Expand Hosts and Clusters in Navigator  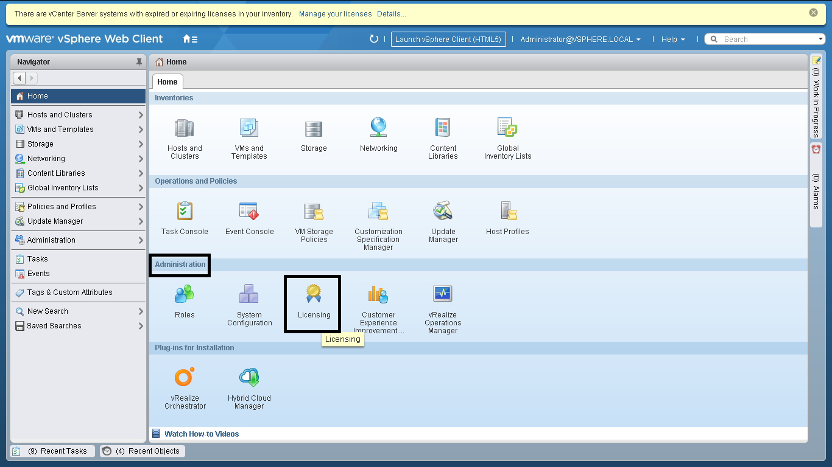[141, 115]
